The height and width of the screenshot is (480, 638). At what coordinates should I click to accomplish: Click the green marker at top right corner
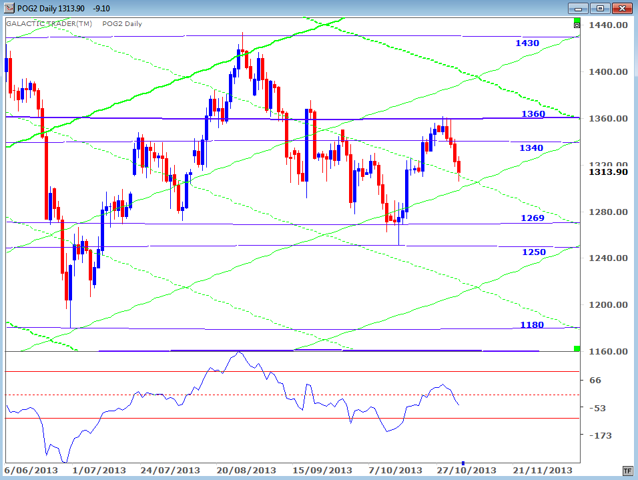pos(577,20)
